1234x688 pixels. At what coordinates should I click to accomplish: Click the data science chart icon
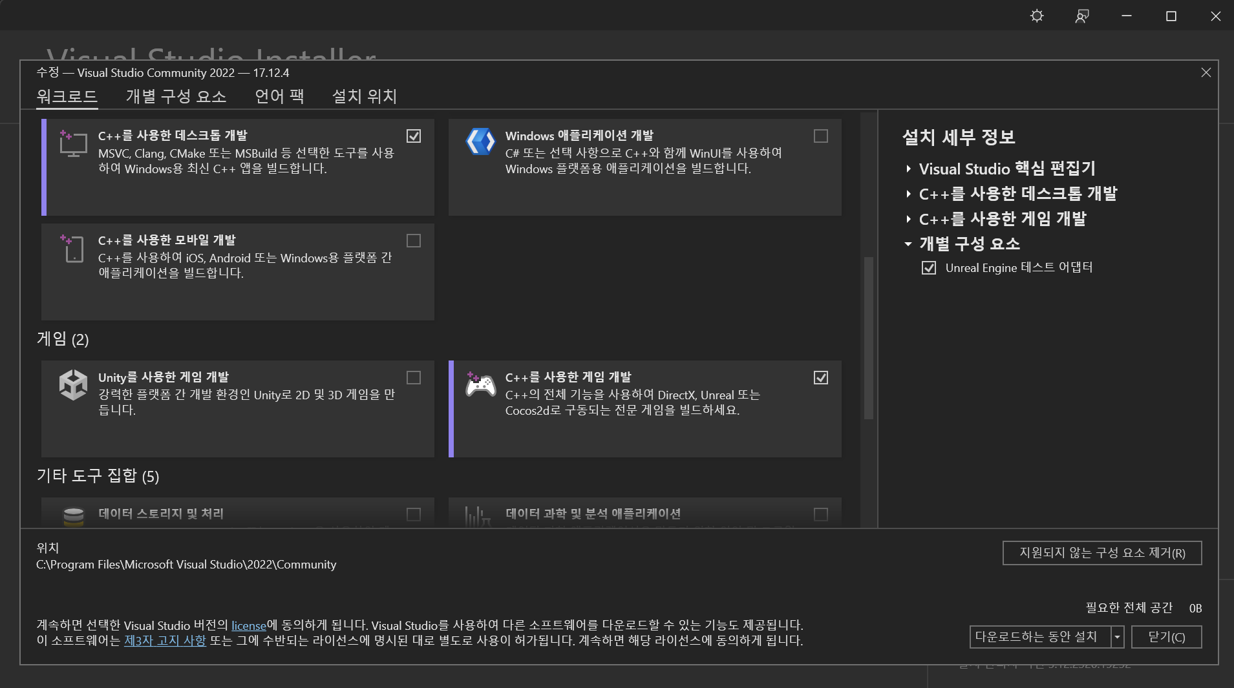point(478,516)
